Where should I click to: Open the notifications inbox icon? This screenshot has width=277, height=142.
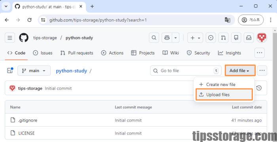249,38
